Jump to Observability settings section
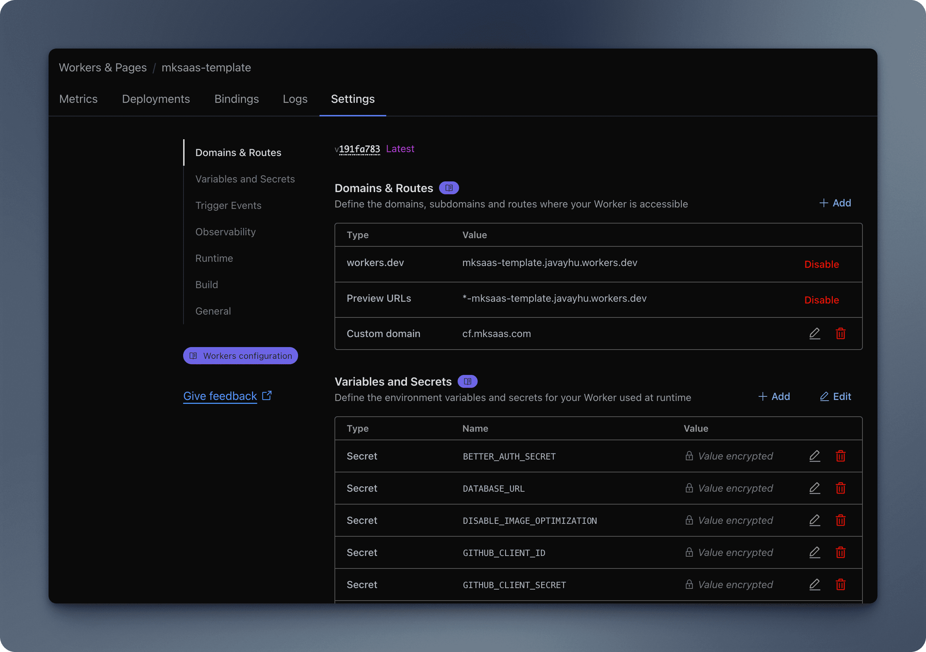 [x=225, y=232]
